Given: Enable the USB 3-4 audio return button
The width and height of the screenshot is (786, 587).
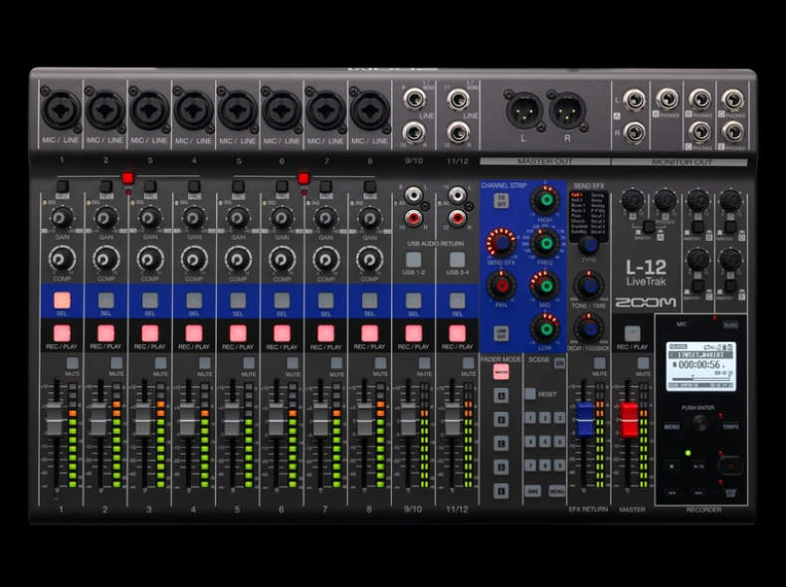Looking at the screenshot, I should tap(457, 259).
